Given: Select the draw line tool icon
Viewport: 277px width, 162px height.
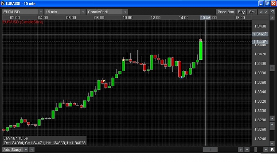Looking at the screenshot, I should 266,12.
